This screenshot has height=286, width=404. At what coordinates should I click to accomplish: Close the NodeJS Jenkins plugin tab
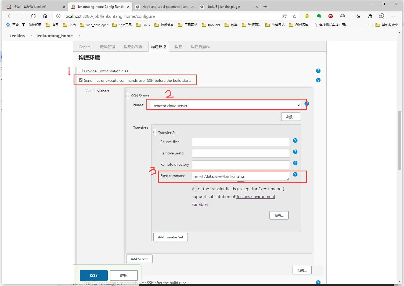click(x=257, y=7)
